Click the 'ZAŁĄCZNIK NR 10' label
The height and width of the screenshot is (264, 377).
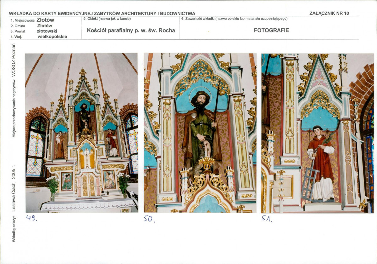tap(329, 13)
